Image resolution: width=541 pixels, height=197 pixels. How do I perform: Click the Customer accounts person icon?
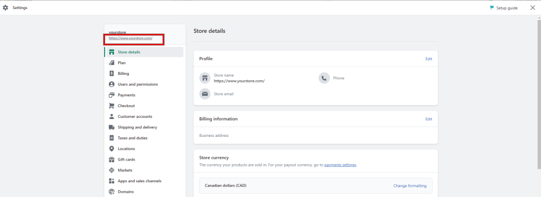[111, 116]
